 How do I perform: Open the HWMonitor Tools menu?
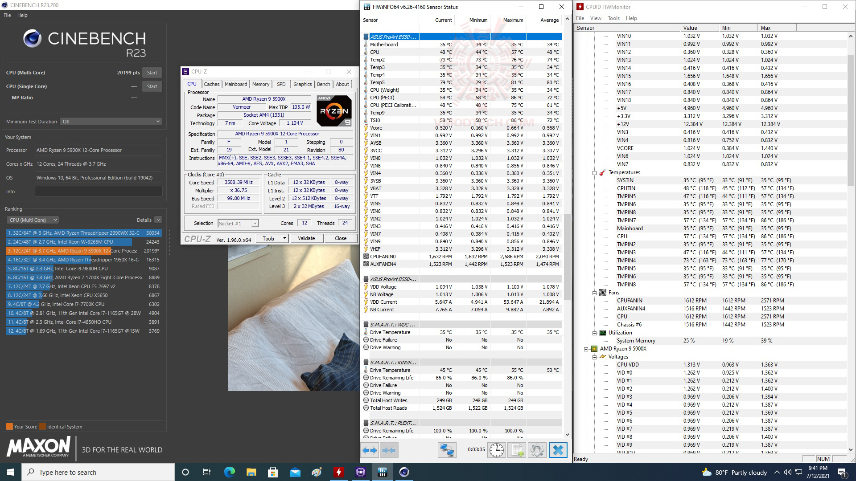click(x=613, y=18)
